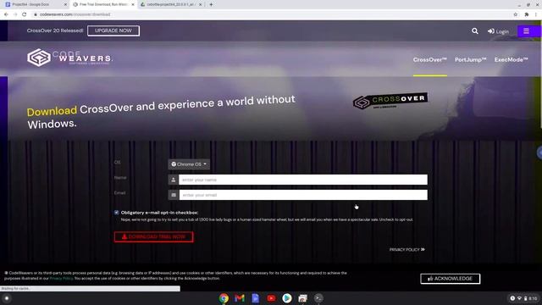Open the Files app on the shelf
542x305 pixels.
tap(303, 298)
